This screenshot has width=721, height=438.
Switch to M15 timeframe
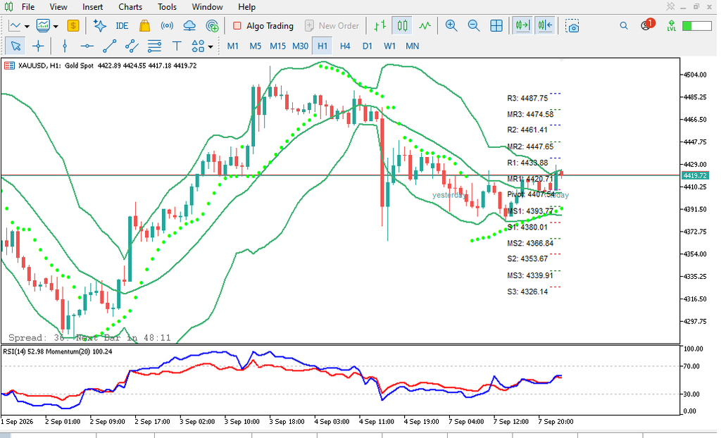pos(277,46)
